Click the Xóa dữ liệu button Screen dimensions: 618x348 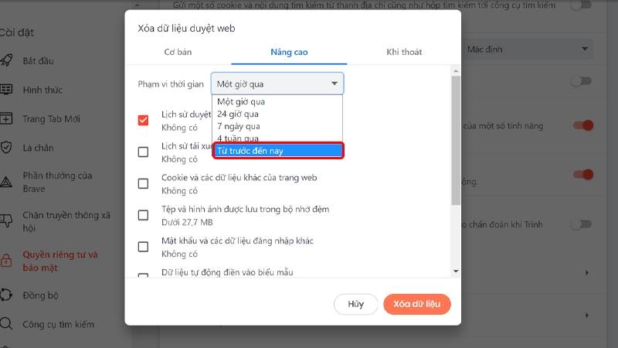[416, 304]
